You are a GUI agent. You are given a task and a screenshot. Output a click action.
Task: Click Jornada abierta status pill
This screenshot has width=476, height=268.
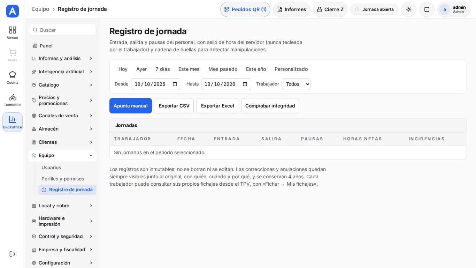tap(374, 9)
